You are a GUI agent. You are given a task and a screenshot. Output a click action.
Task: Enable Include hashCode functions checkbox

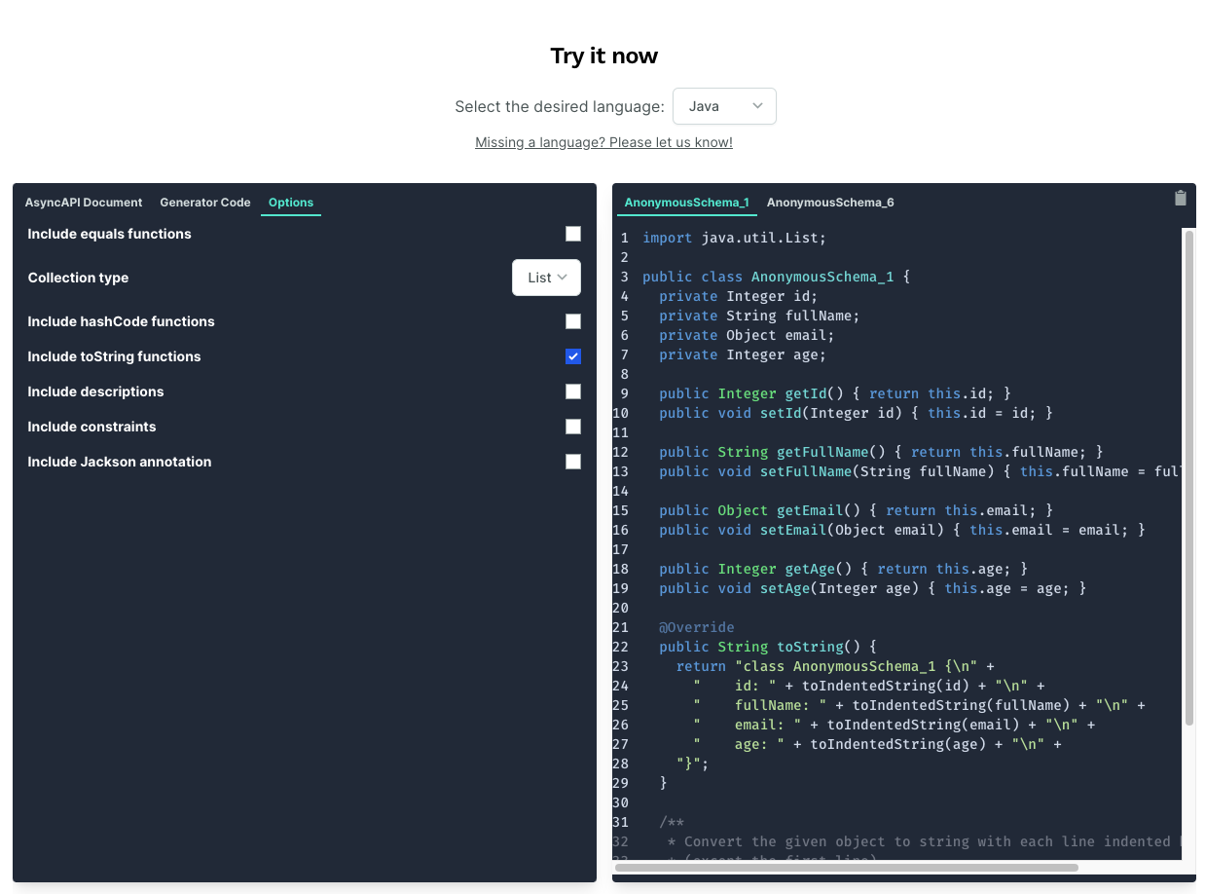(x=573, y=321)
